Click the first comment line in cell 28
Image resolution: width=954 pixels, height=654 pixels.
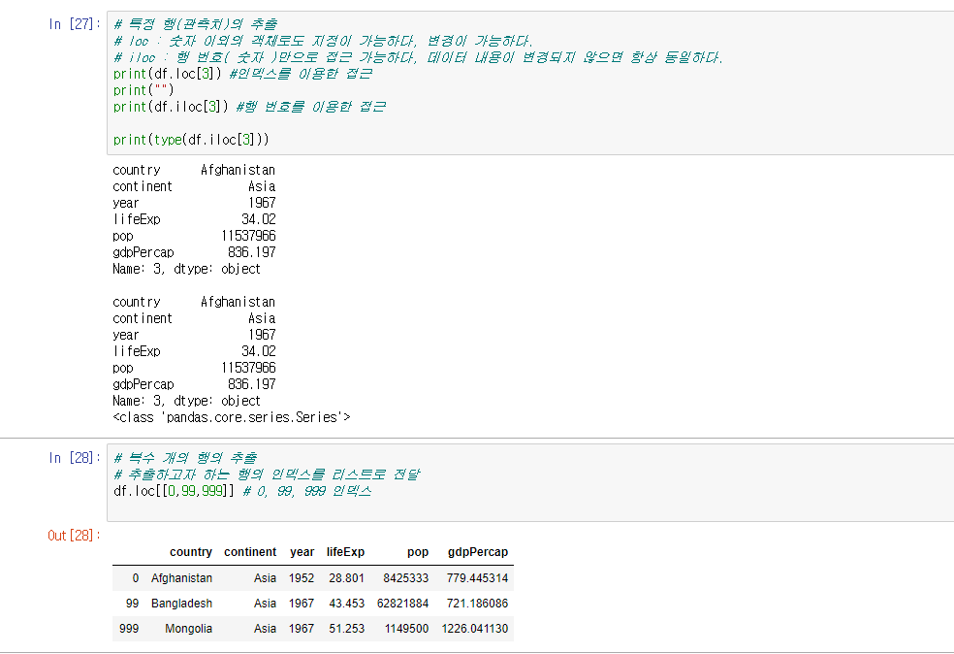click(185, 458)
